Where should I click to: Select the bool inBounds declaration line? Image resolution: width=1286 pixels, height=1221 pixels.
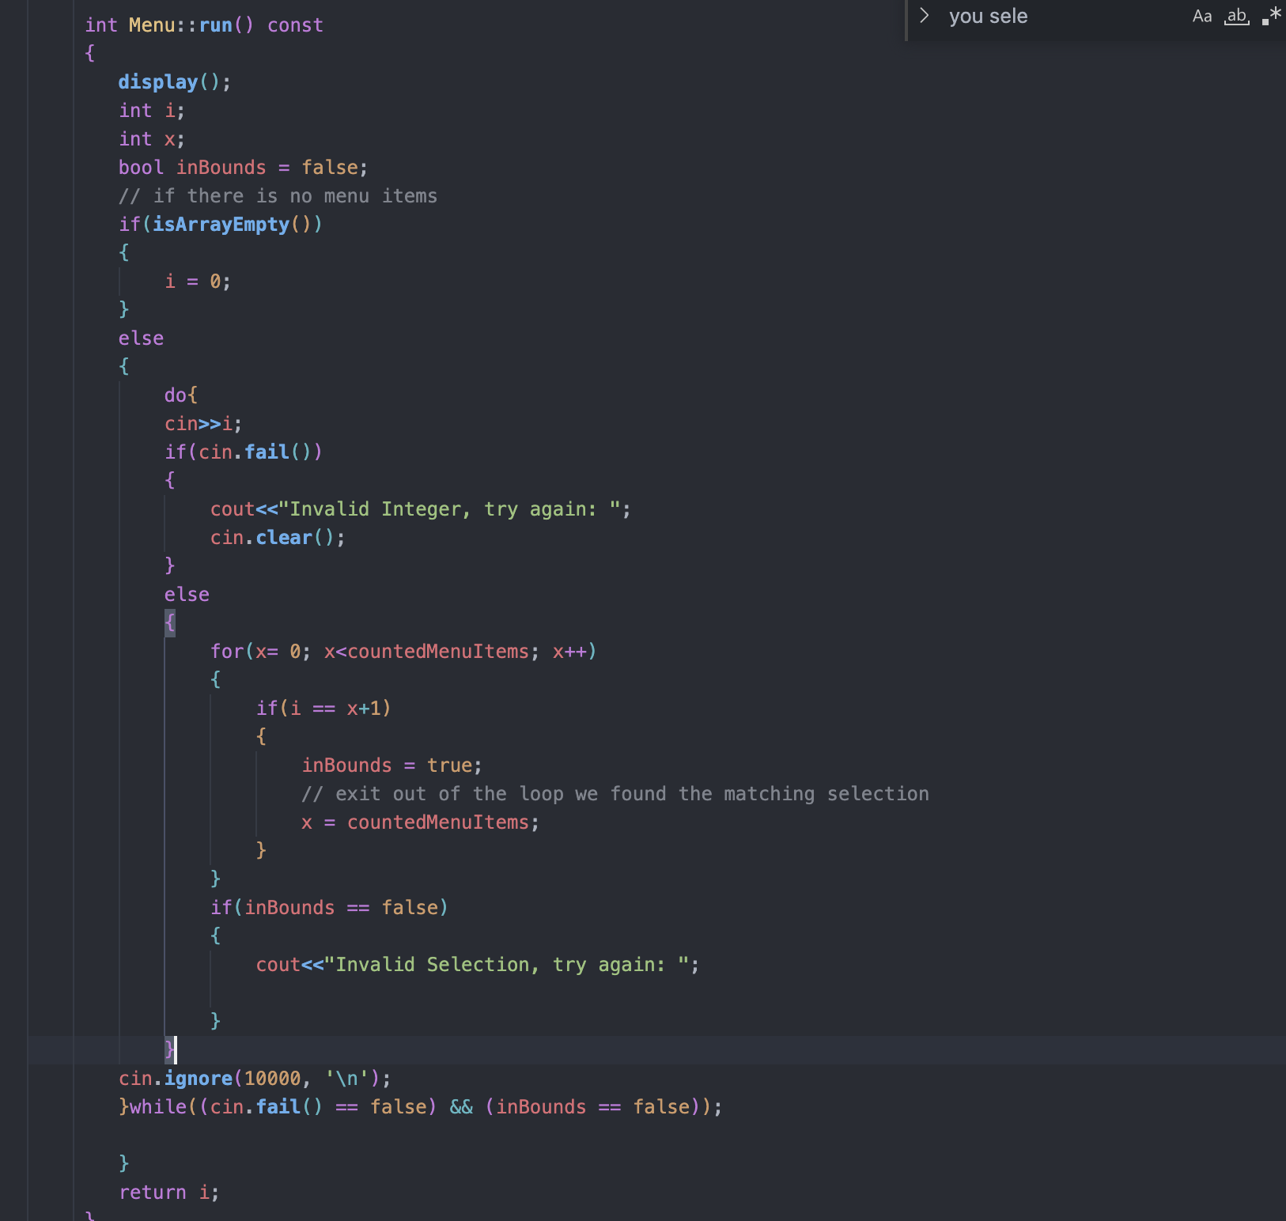pyautogui.click(x=241, y=167)
